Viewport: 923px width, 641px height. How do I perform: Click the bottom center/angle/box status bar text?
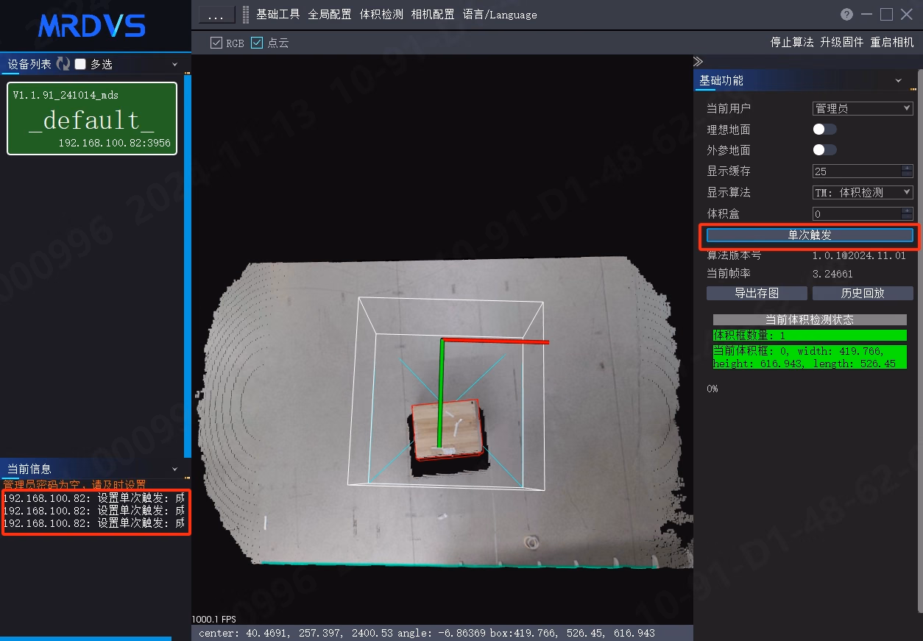pyautogui.click(x=427, y=633)
